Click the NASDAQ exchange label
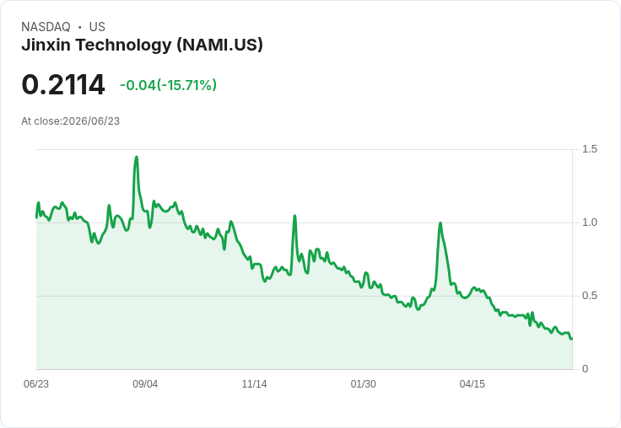 click(46, 27)
